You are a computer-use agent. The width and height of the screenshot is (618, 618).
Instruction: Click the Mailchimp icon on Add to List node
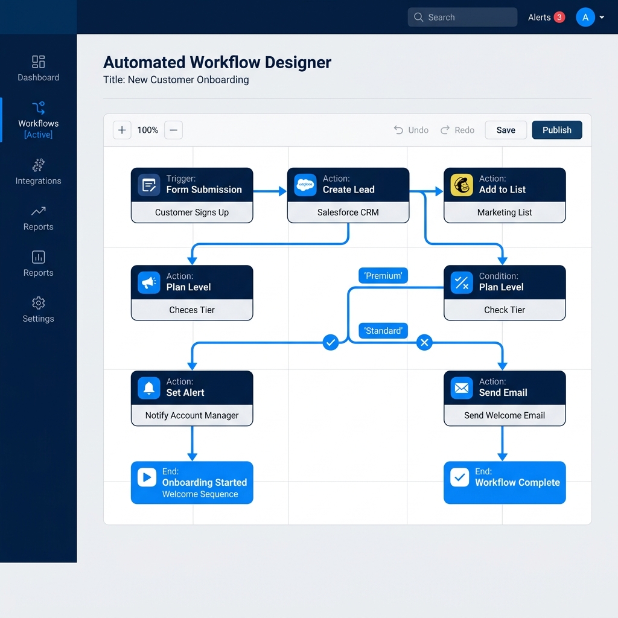pos(462,185)
